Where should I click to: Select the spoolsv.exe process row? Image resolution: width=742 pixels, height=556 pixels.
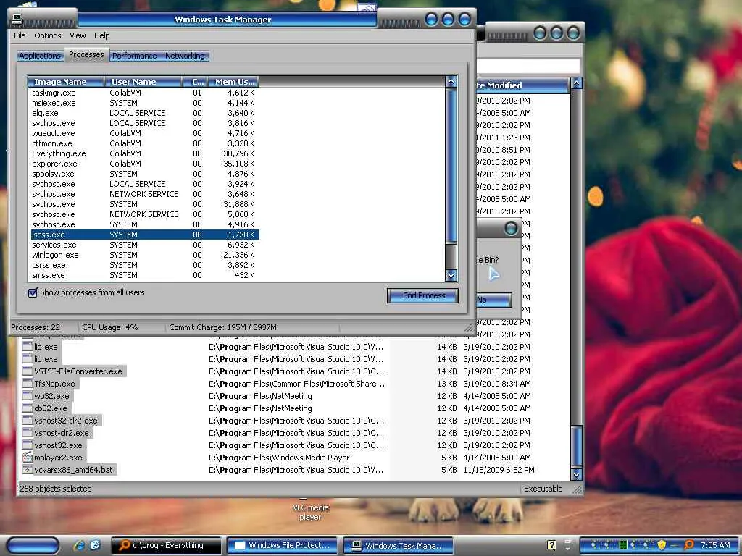coord(143,174)
